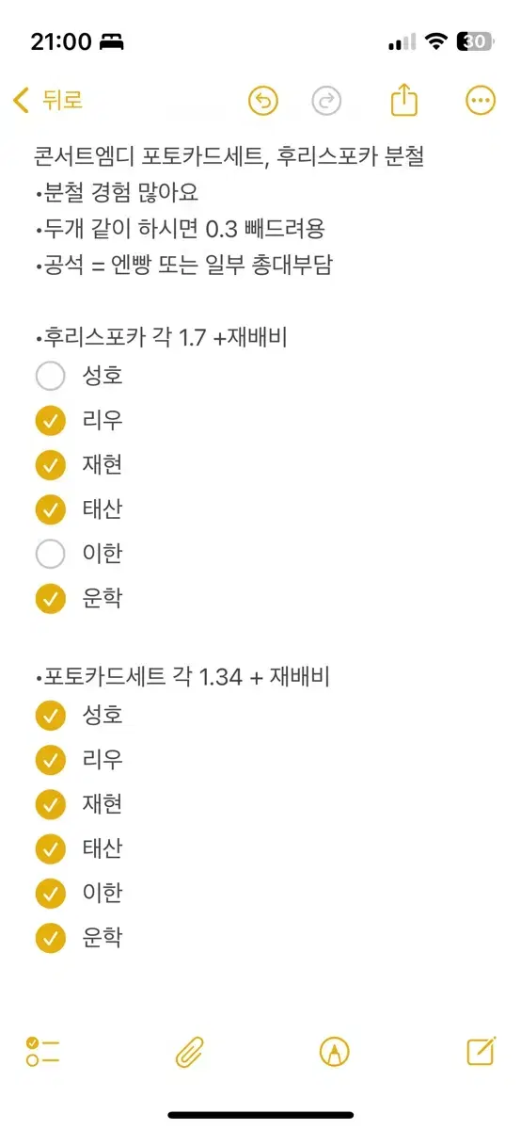Tap the redo arrow icon
The width and height of the screenshot is (521, 1130).
(x=326, y=101)
